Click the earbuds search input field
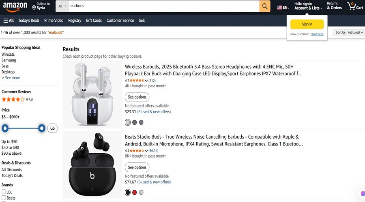 pos(162,6)
